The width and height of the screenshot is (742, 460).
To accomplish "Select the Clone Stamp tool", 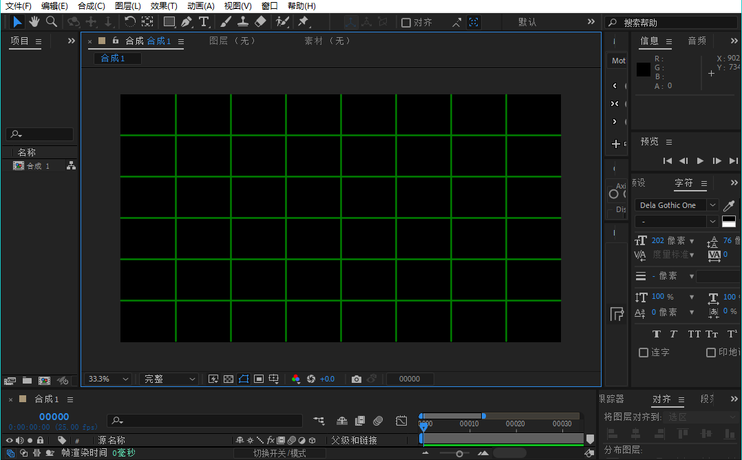I will click(243, 22).
